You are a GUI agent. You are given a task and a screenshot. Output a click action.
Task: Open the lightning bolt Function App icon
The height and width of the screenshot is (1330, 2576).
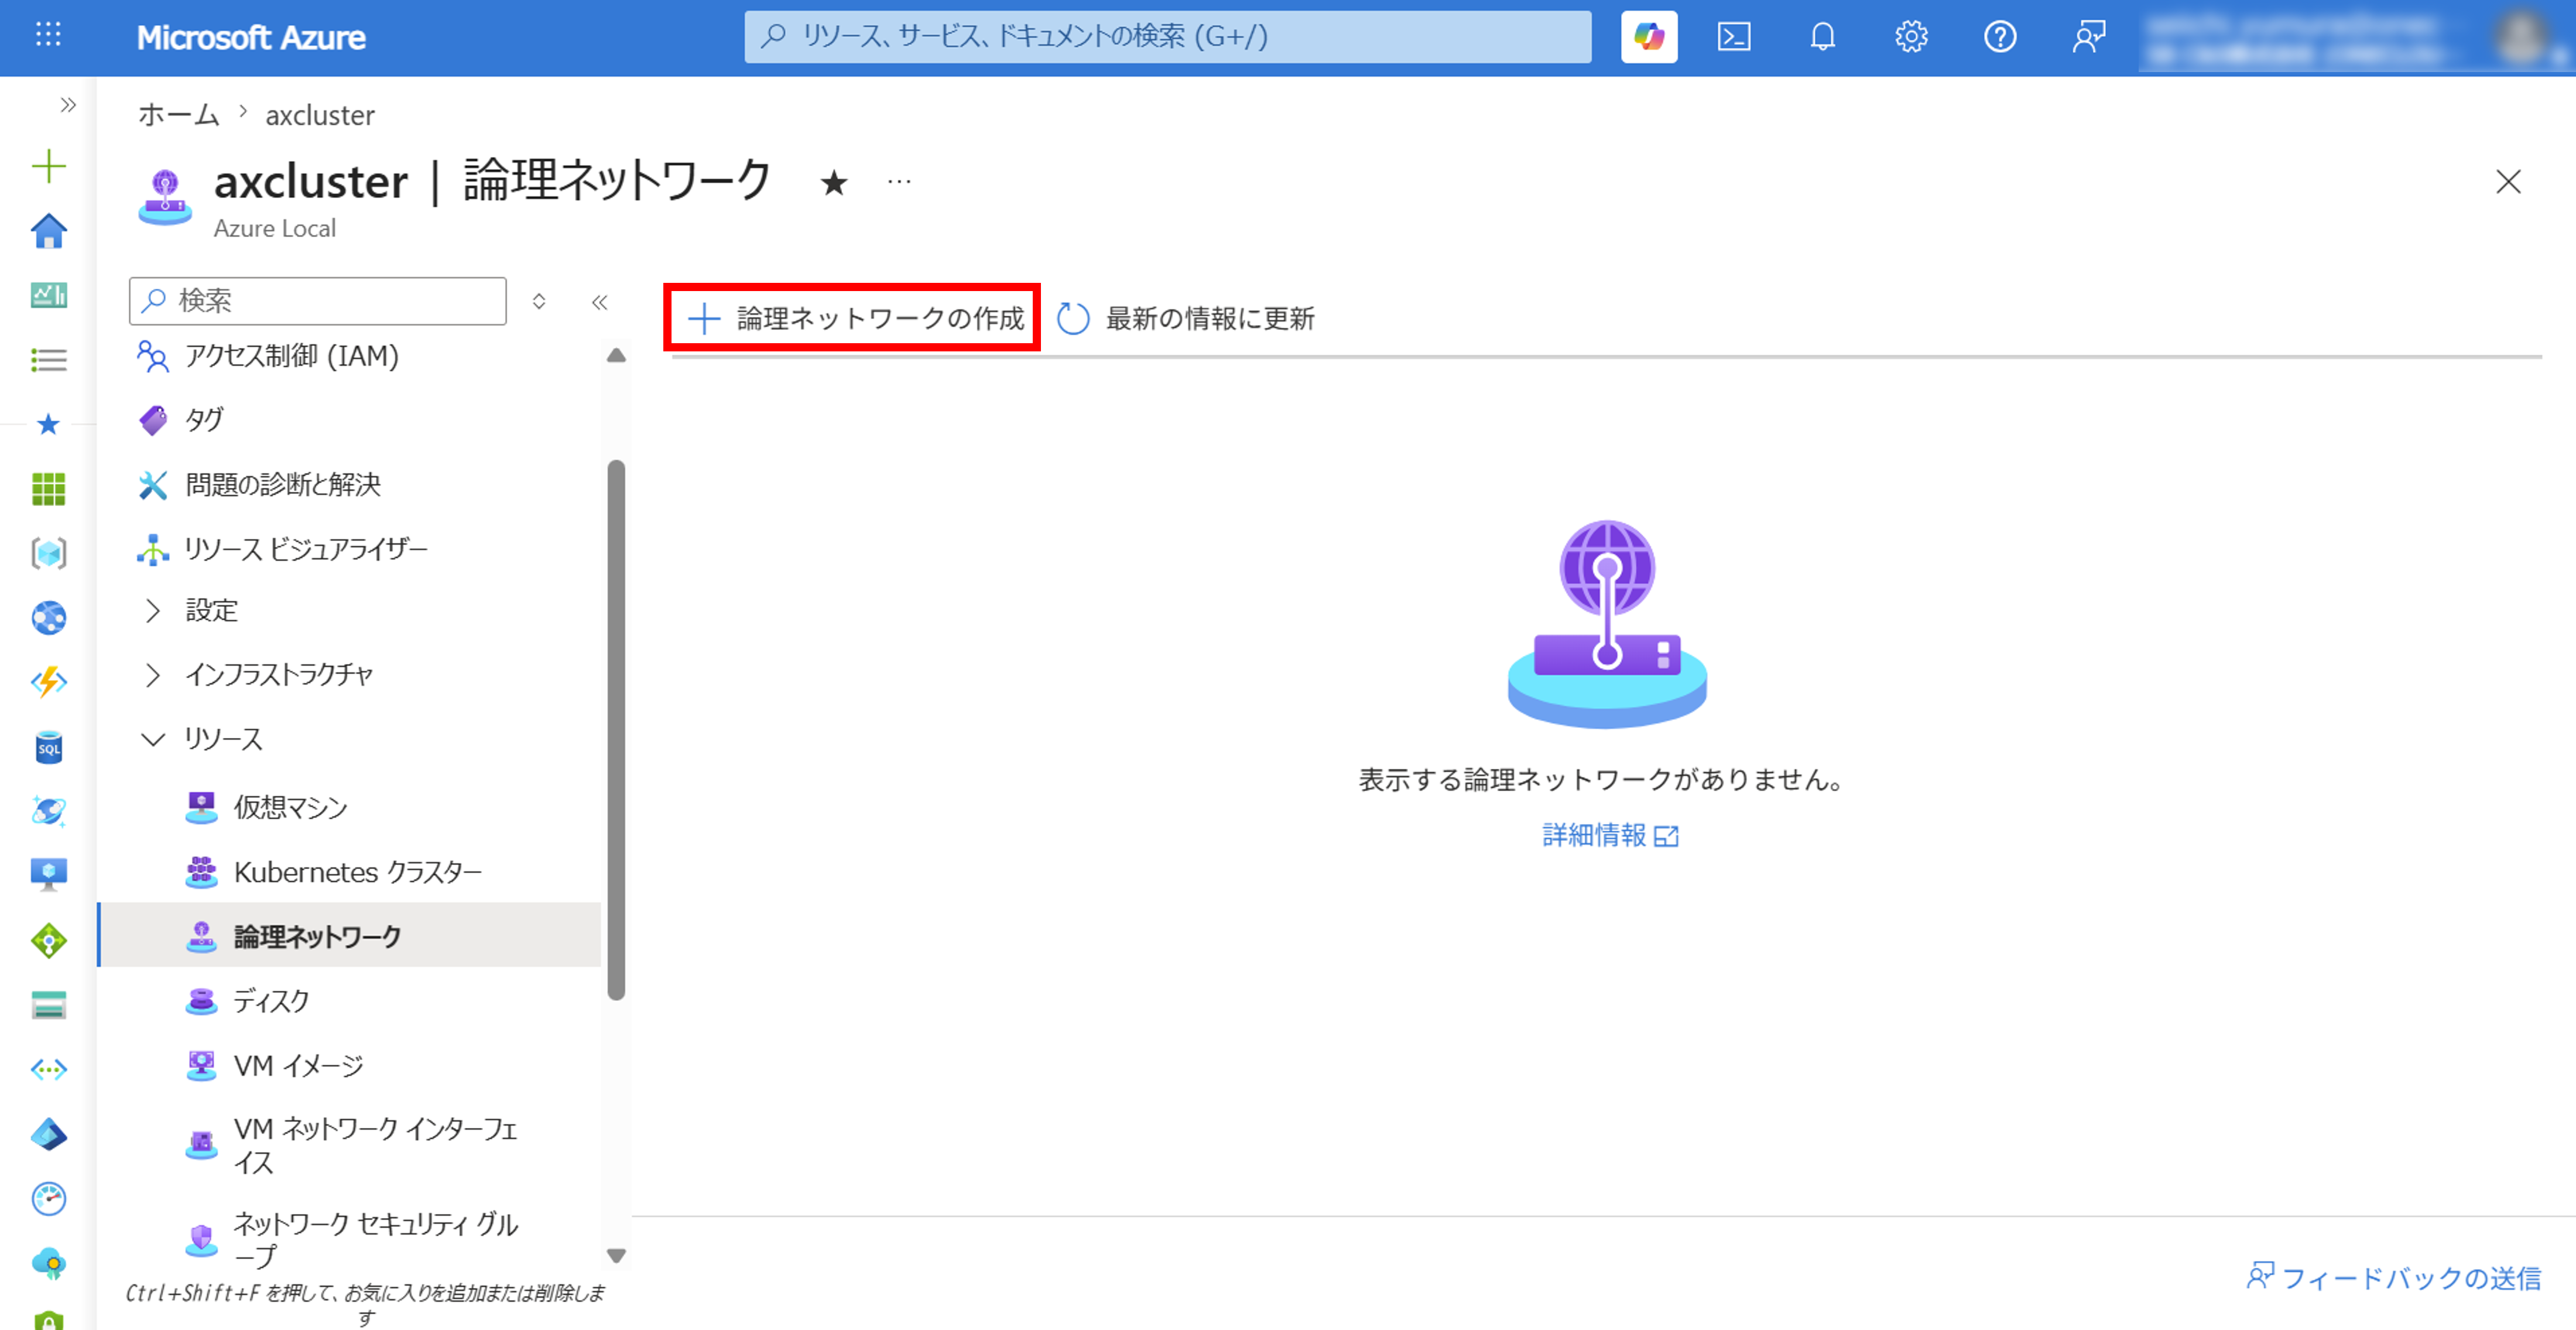pos(48,682)
